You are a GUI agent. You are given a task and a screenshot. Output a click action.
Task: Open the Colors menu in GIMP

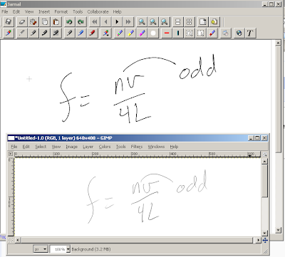[105, 147]
